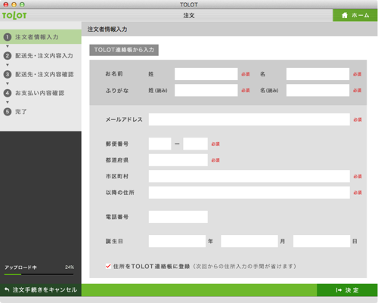This screenshot has width=378, height=303.
Task: Click the yellow minimize window button
Action: tap(14, 5)
